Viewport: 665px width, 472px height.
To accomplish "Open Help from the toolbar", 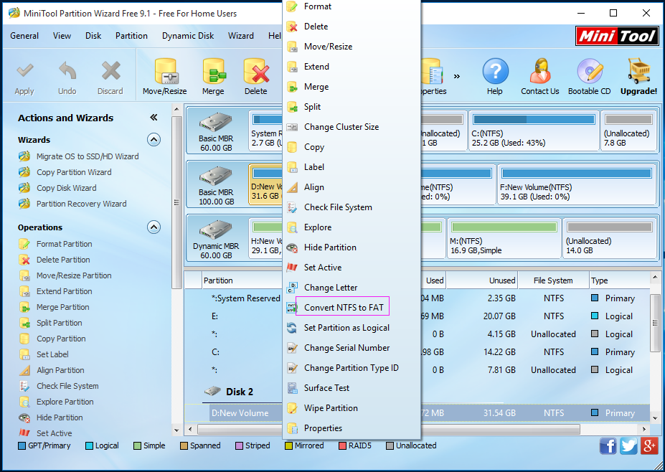I will click(494, 77).
